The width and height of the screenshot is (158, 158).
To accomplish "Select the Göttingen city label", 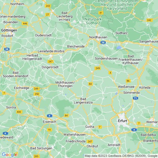I will coord(9,30).
